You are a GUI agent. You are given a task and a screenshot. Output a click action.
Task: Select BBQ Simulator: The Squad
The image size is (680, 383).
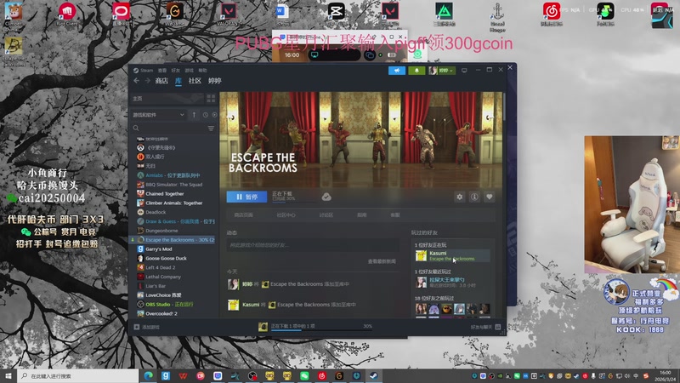point(173,185)
